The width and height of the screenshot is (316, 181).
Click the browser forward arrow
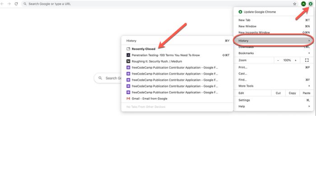(9, 4)
